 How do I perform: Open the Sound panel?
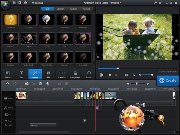pos(88,74)
